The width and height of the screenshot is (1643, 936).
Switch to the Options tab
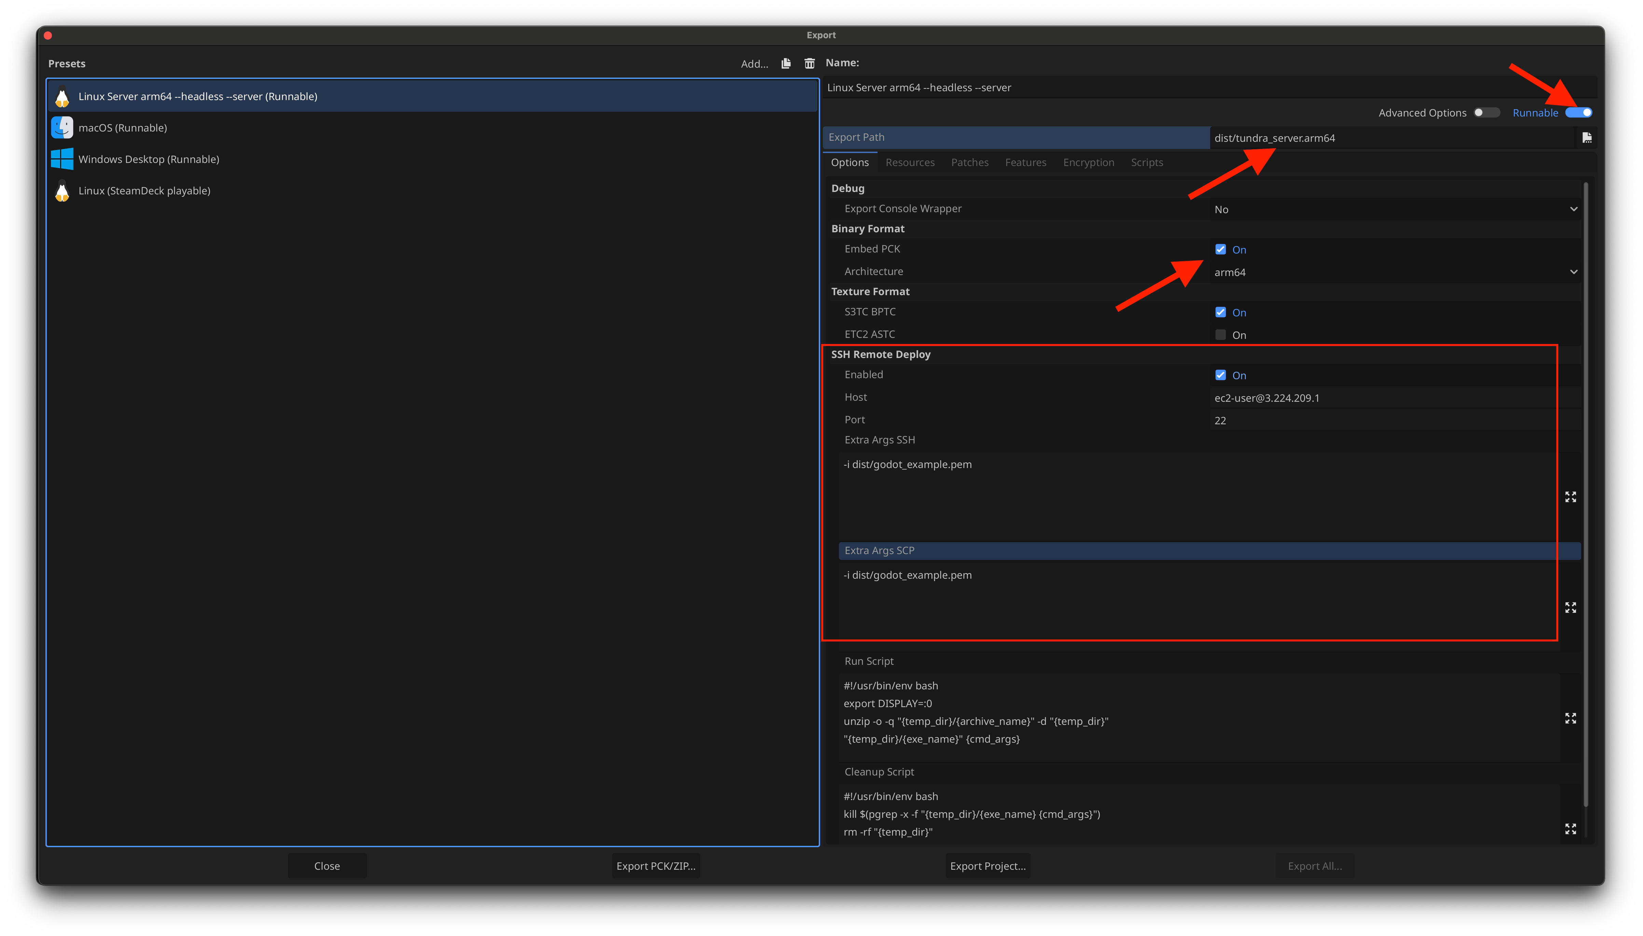click(849, 163)
